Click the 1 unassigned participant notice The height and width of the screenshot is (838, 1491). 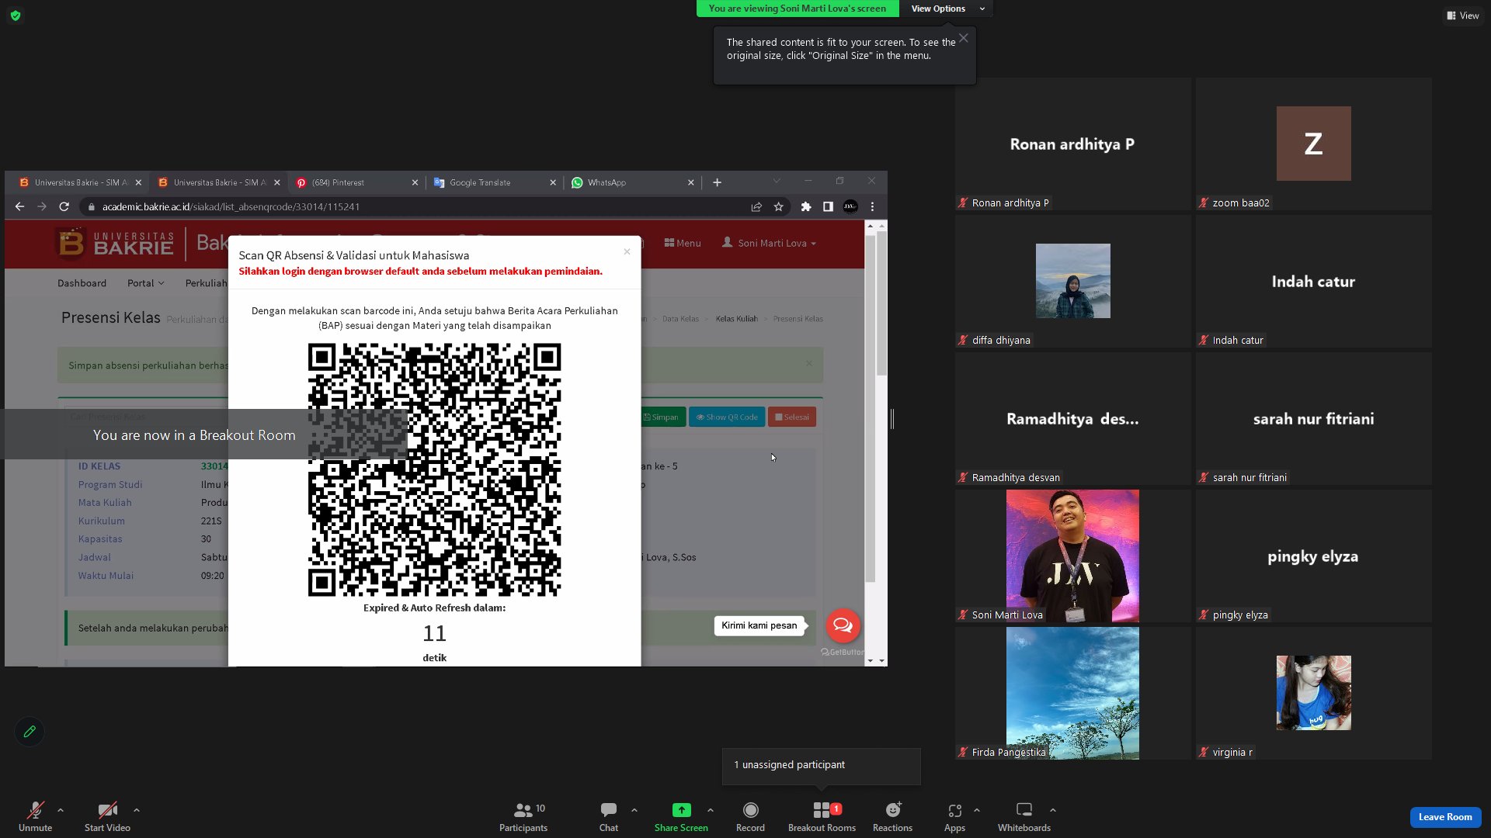pyautogui.click(x=822, y=766)
